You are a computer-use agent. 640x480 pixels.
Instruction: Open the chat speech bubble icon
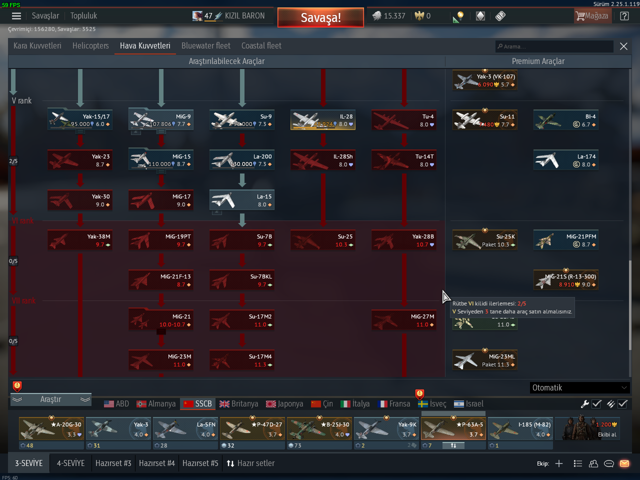tap(609, 463)
